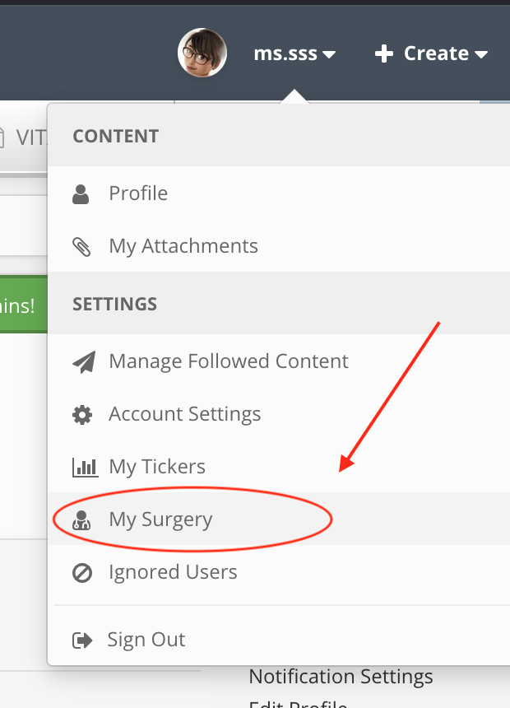The height and width of the screenshot is (708, 510).
Task: Go to My Tickers
Action: pos(279,466)
